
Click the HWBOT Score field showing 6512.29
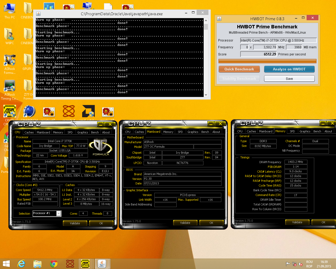(x=259, y=54)
